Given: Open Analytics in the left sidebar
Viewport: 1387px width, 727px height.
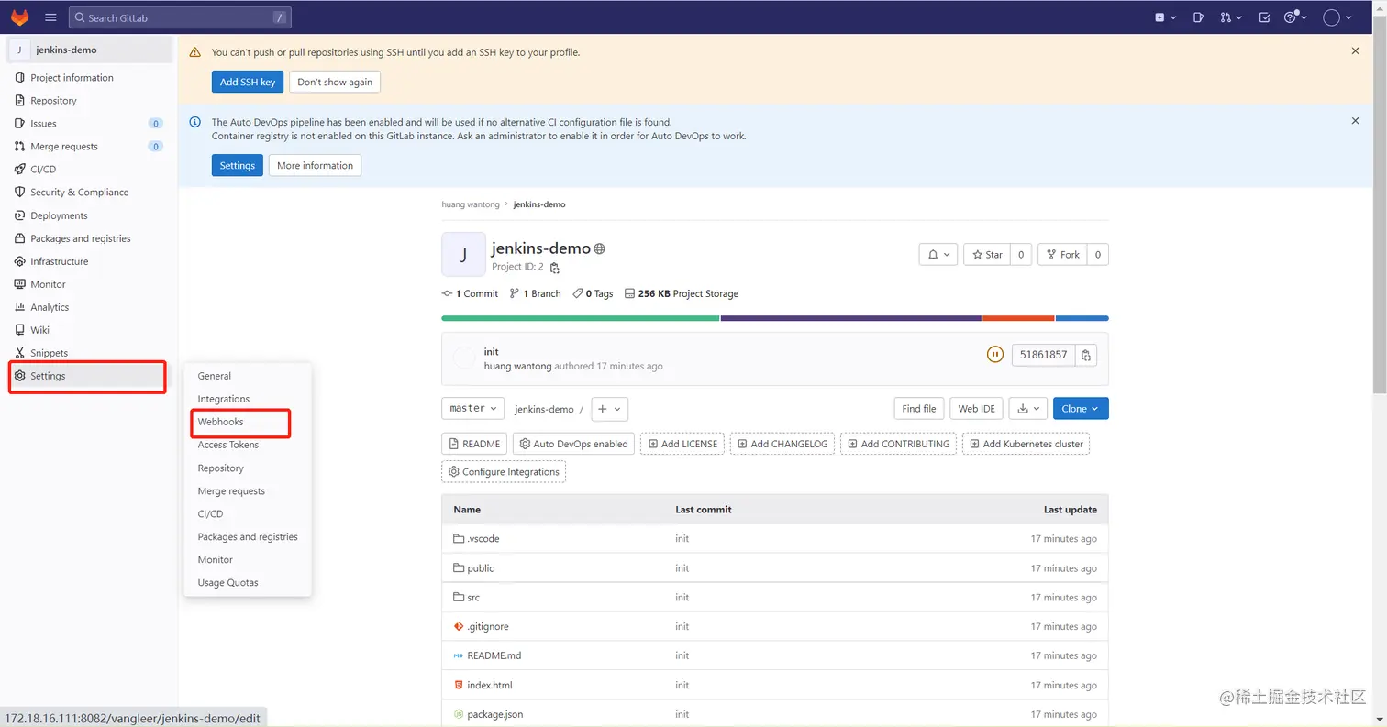Looking at the screenshot, I should [x=90, y=307].
